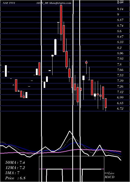Select the 9 price axis label

[118, 15]
